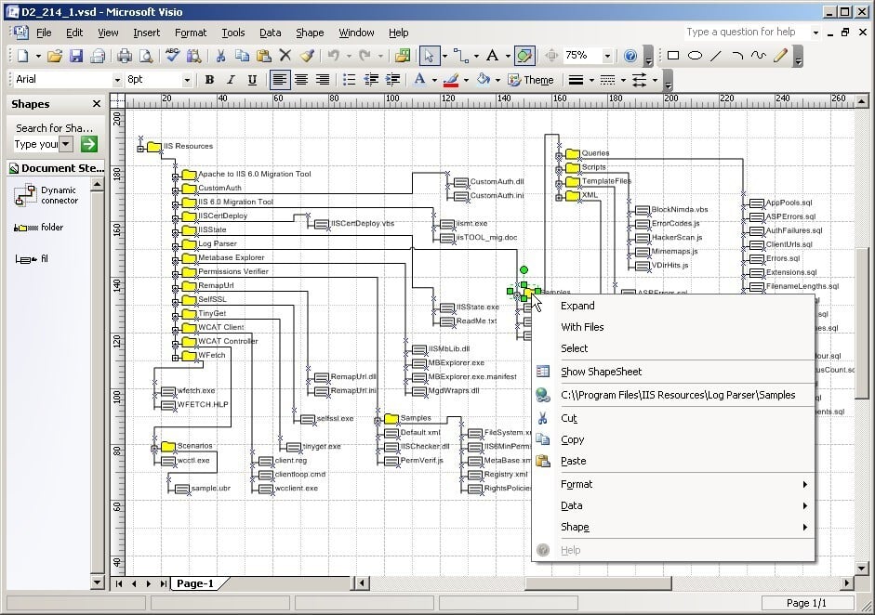Open the 75% zoom level dropdown
This screenshot has width=875, height=615.
coord(607,56)
